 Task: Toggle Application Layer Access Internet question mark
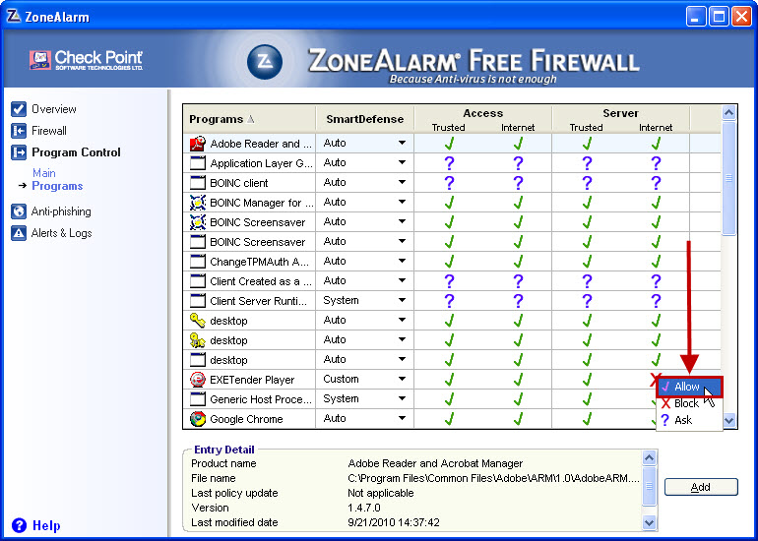[518, 163]
